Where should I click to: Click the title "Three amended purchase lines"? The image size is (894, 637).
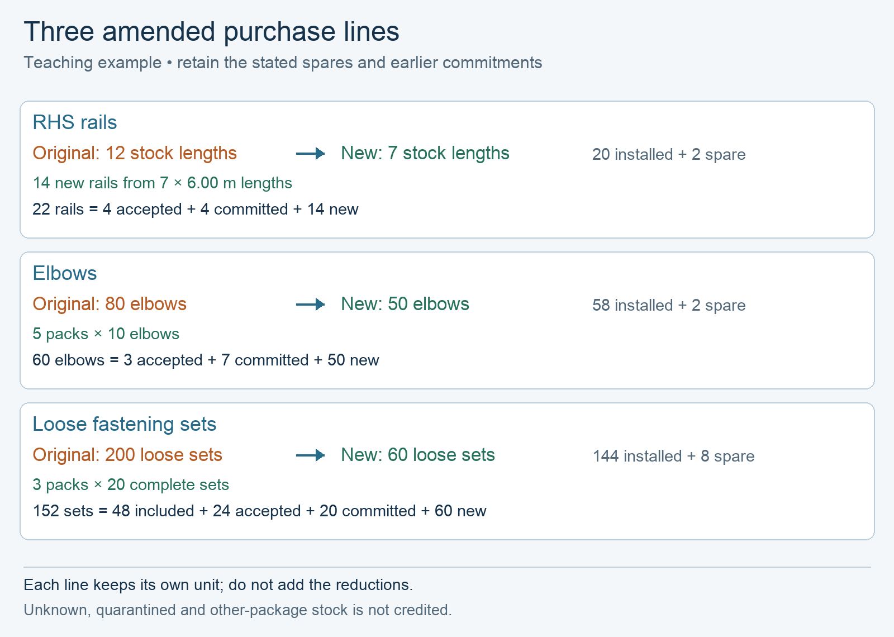click(x=211, y=32)
